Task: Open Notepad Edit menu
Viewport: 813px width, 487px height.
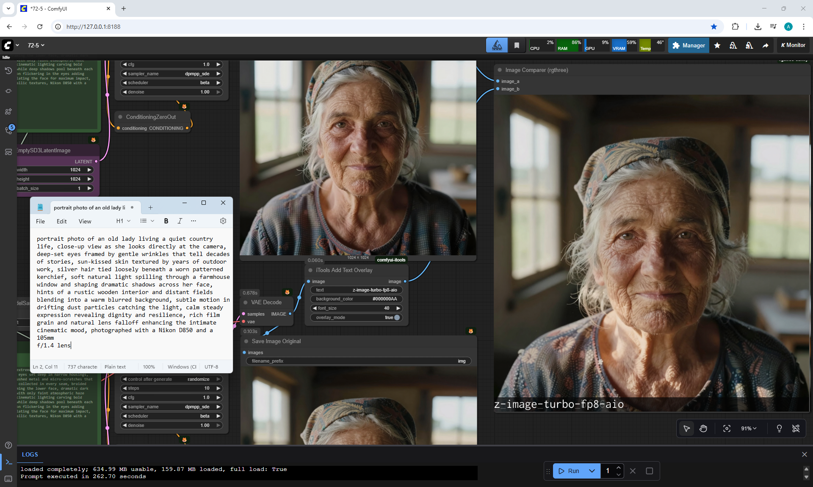Action: click(61, 221)
